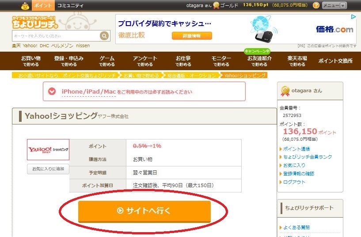Click お気に入りに追加 button
This screenshot has height=237, width=361.
click(48, 169)
